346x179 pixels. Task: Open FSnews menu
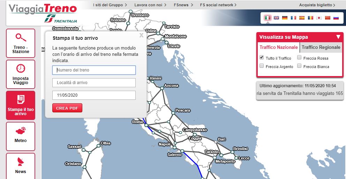pos(183,5)
